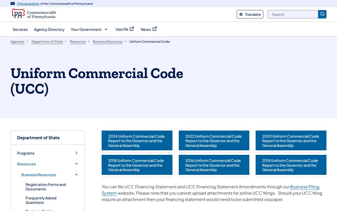Screen dimensions: 337x211
Task: Open Department of State sidebar heading
Action: click(x=38, y=138)
